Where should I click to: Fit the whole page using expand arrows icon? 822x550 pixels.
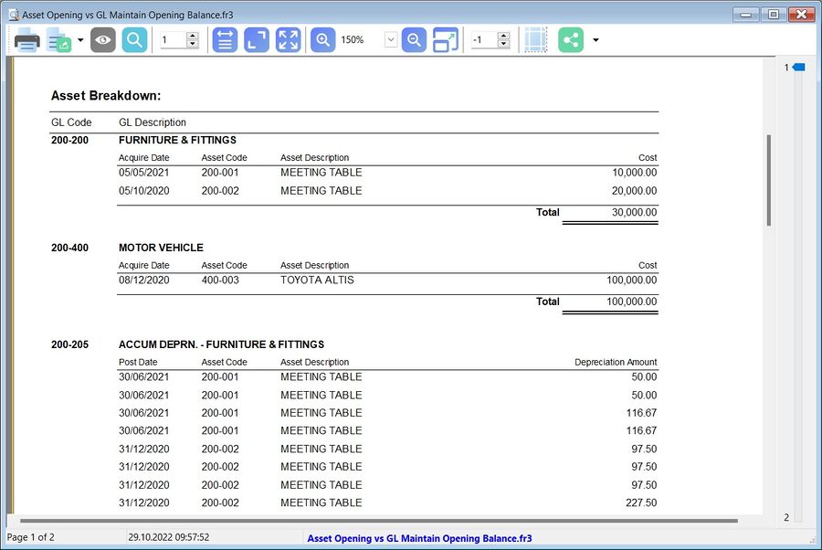click(x=288, y=39)
